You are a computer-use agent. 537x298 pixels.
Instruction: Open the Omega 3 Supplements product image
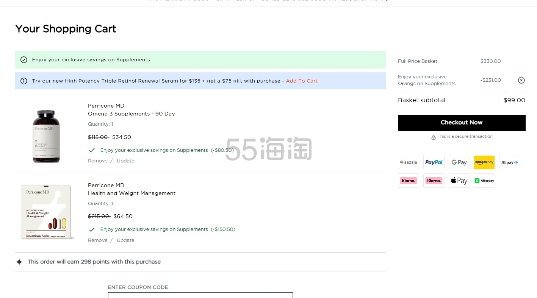[46, 136]
